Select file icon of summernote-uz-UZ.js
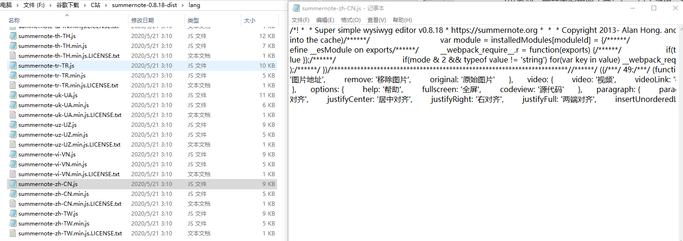 click(x=13, y=125)
